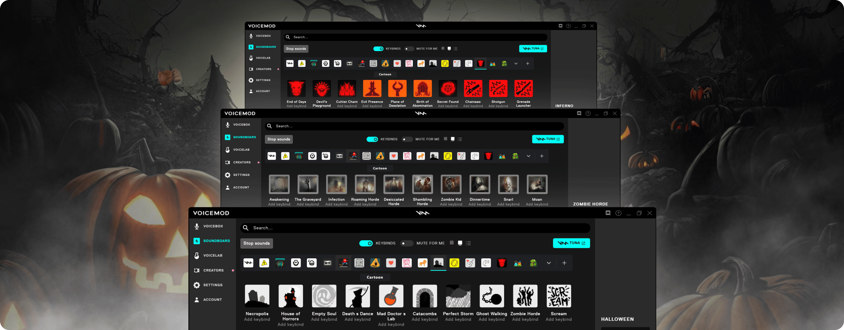Play the Evil Presence sound

[372, 89]
